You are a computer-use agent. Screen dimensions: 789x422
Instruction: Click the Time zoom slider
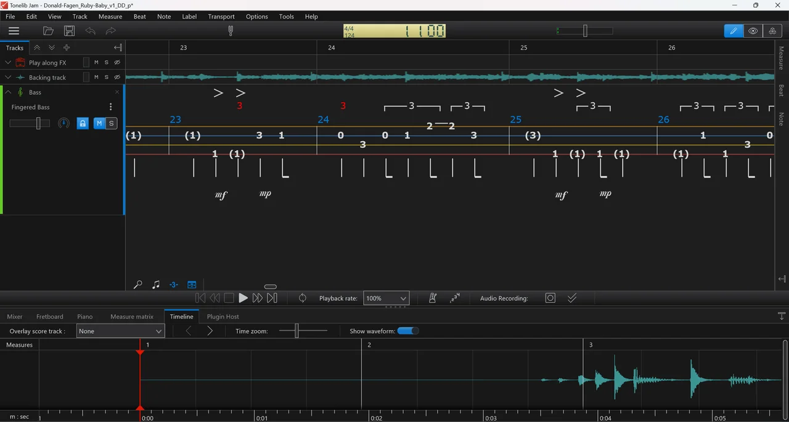click(297, 331)
